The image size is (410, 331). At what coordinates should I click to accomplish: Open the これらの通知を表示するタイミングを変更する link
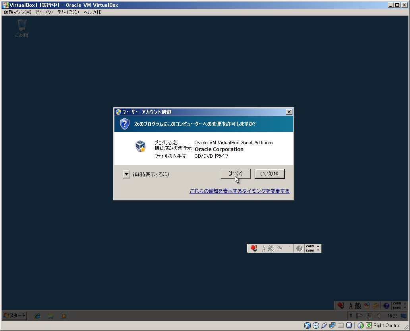point(240,191)
